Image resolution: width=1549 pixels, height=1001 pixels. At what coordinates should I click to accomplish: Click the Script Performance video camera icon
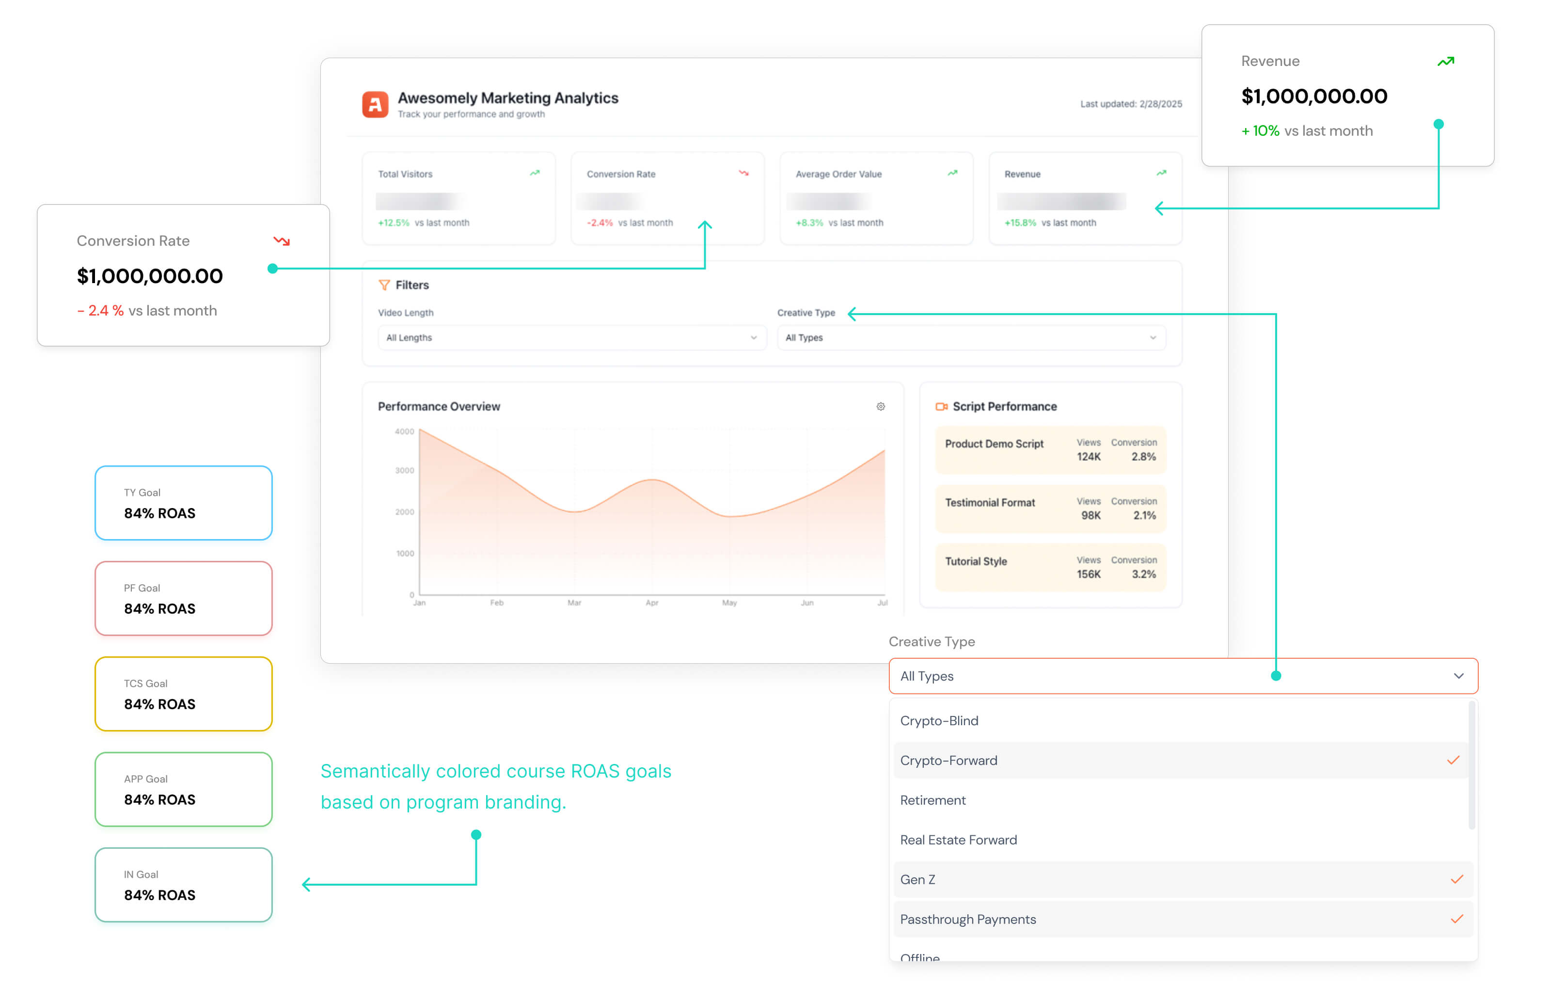click(x=941, y=406)
